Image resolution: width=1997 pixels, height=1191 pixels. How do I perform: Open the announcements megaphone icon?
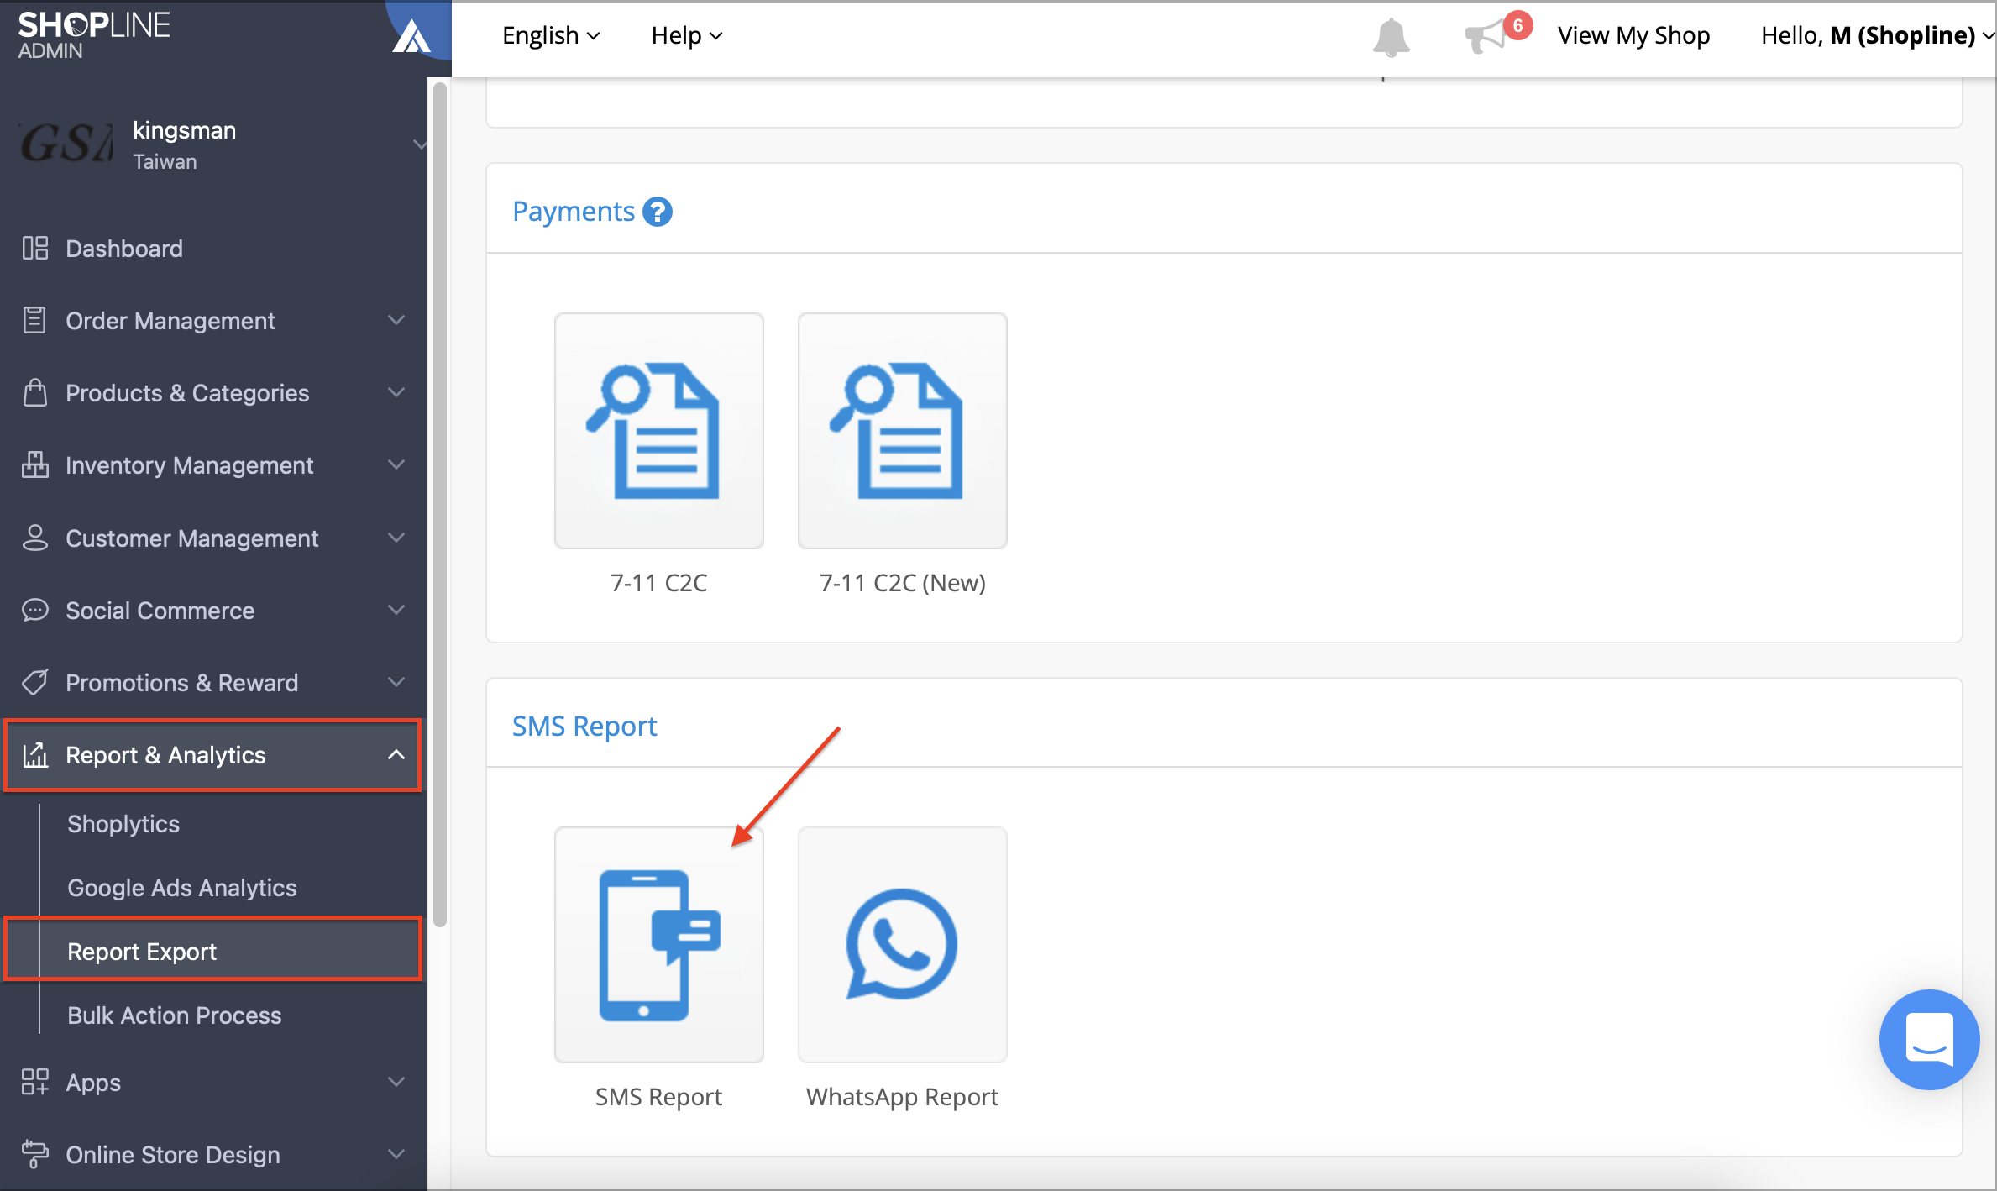1485,37
